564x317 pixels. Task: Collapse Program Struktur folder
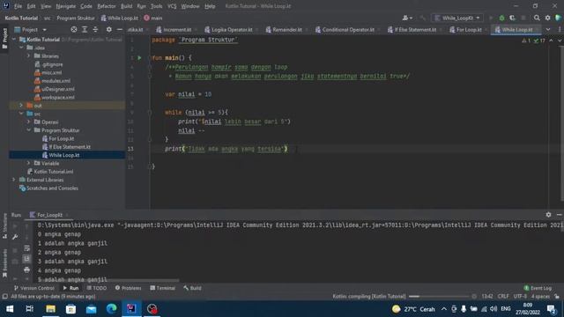pos(29,130)
